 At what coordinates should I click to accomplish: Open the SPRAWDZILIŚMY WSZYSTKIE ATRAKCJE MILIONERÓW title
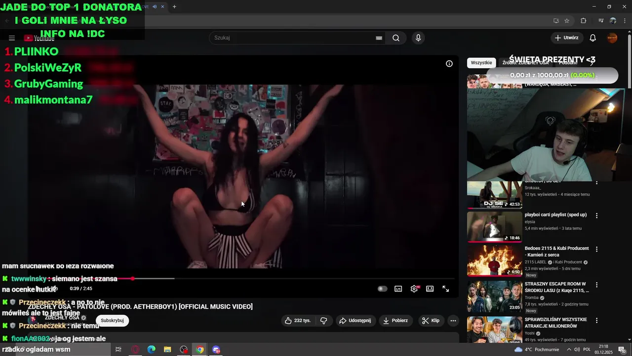pyautogui.click(x=556, y=323)
